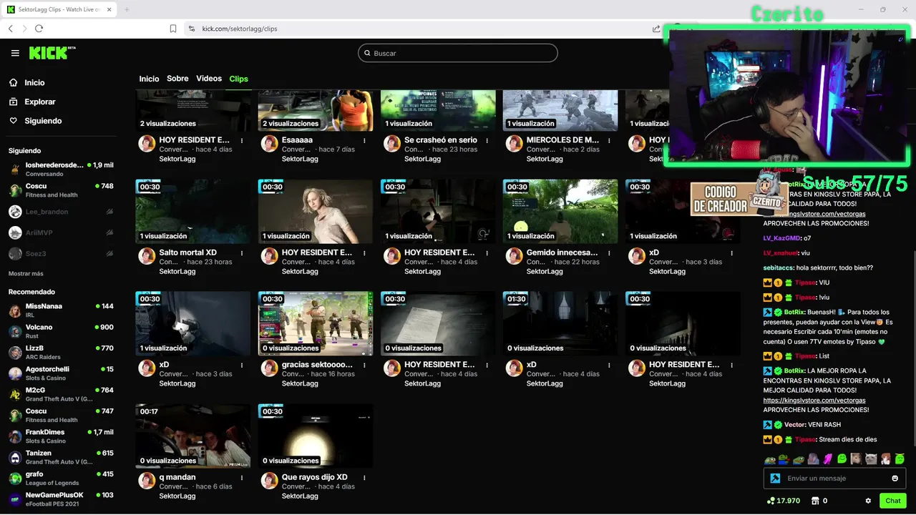Open losherederosde channel in Siguiendo
The image size is (916, 515).
point(61,169)
